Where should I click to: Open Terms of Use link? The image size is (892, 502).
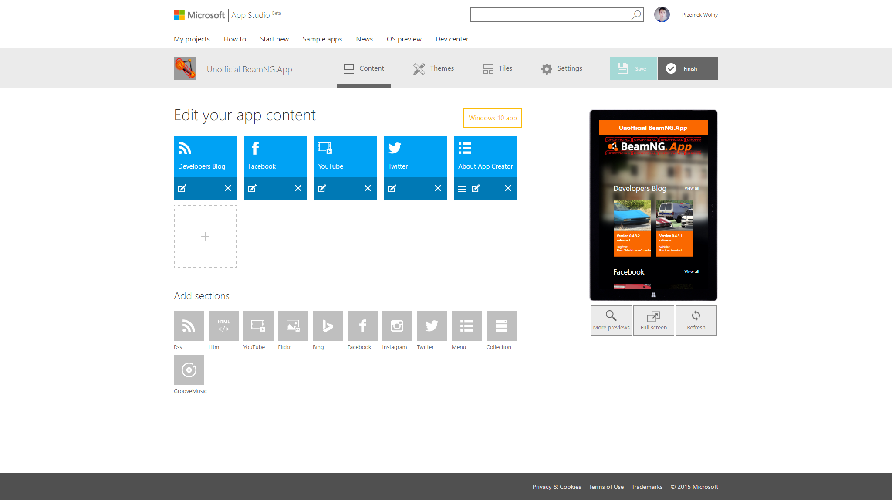point(606,487)
